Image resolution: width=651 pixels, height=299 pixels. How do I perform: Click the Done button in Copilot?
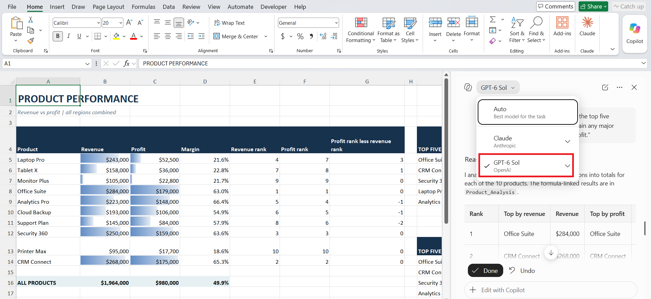click(485, 271)
